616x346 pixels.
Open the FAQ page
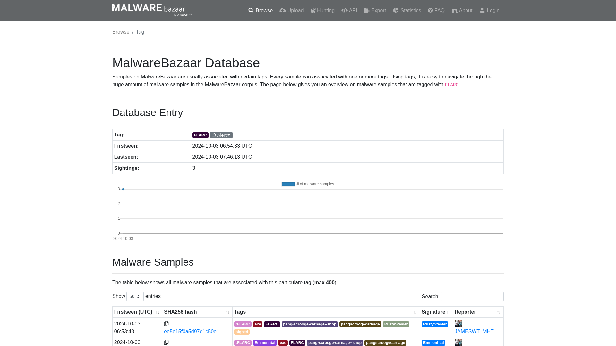[x=436, y=11]
